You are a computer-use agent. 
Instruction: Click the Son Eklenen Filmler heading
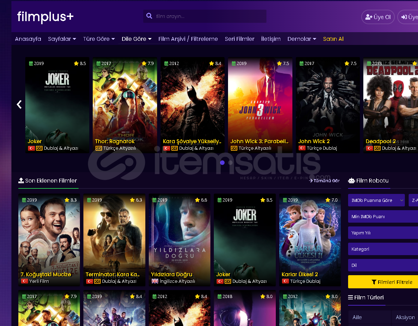(x=51, y=180)
